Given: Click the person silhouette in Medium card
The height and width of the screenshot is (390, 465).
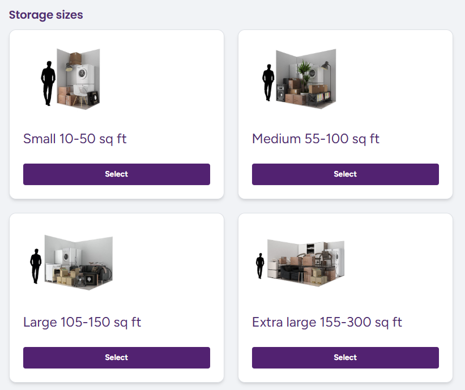Looking at the screenshot, I should click(x=267, y=83).
